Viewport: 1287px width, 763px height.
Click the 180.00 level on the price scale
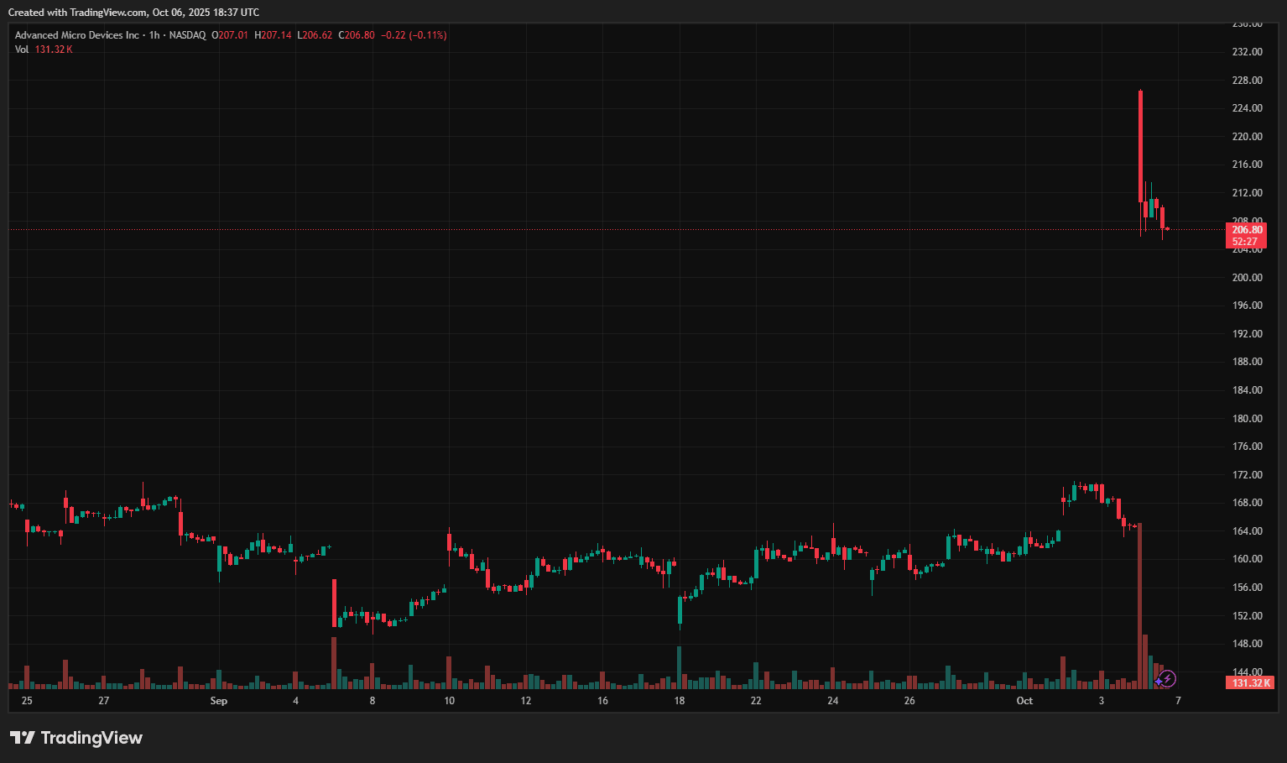click(1247, 419)
